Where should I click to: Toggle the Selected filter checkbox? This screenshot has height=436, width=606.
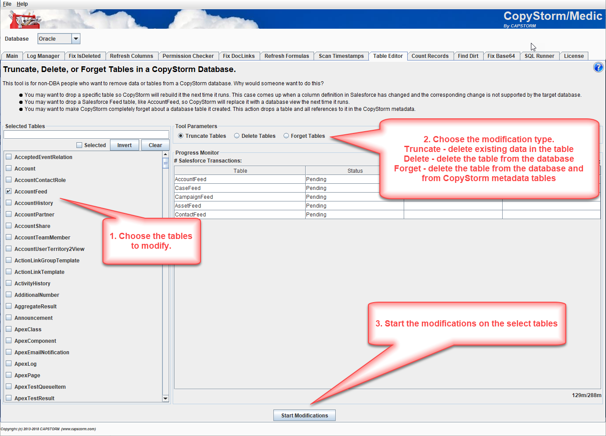click(x=79, y=145)
